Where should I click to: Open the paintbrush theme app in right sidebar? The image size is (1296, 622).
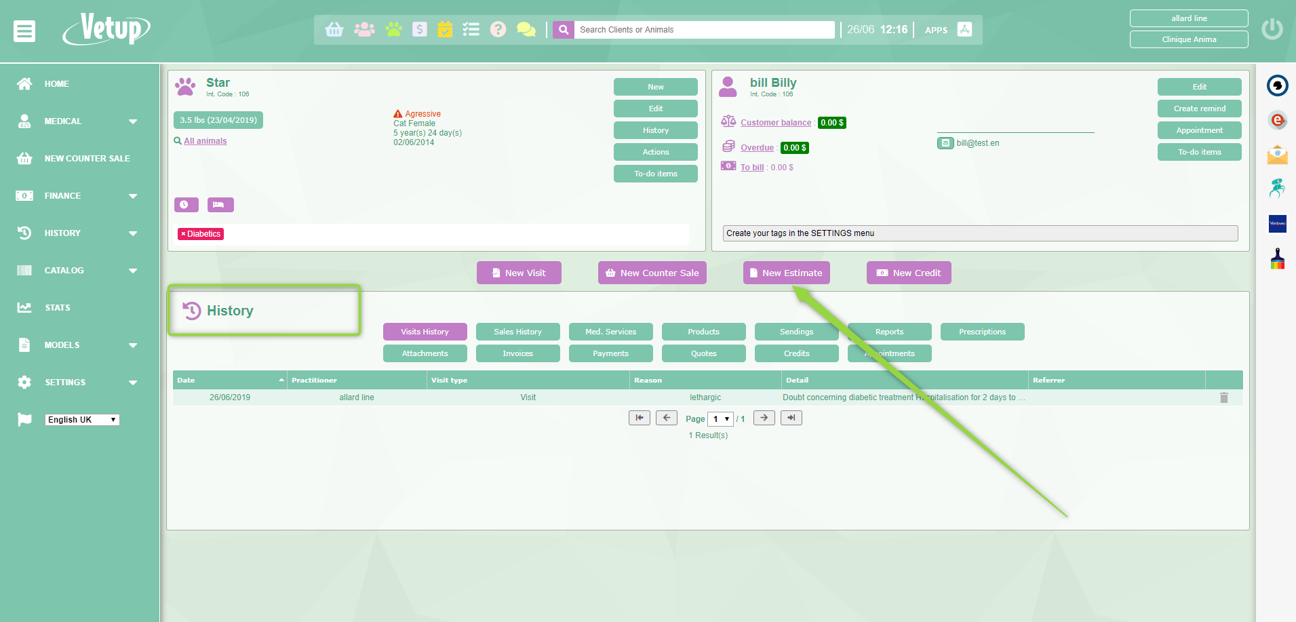[1278, 258]
